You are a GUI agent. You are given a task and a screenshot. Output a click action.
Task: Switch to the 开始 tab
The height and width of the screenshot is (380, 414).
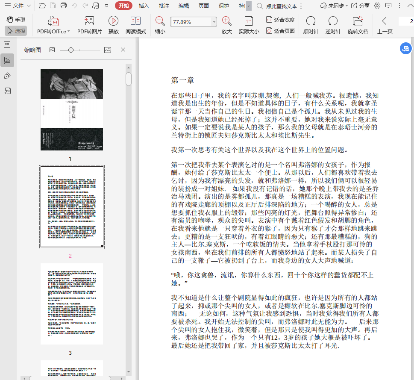pyautogui.click(x=123, y=6)
